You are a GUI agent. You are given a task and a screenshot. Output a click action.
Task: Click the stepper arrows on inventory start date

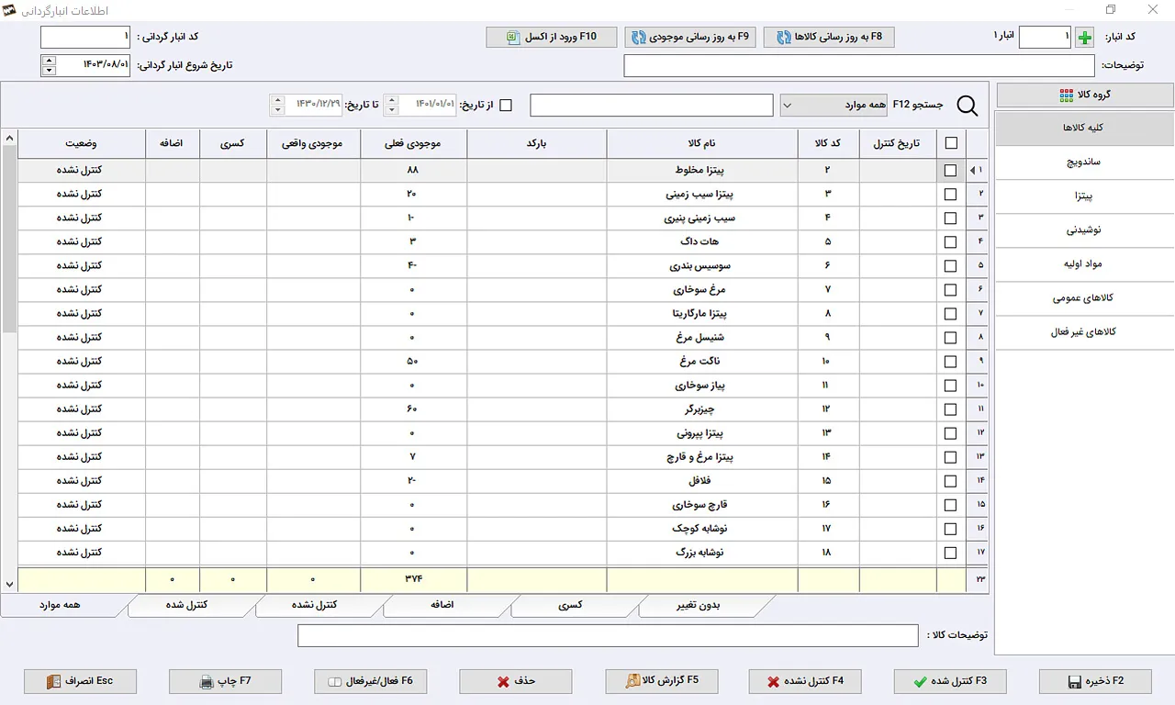click(x=49, y=65)
